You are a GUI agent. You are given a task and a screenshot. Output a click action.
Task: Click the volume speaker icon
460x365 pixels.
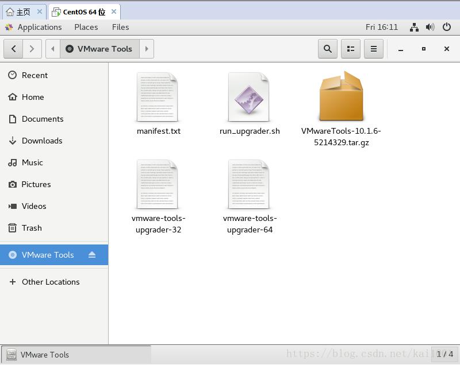click(x=430, y=27)
